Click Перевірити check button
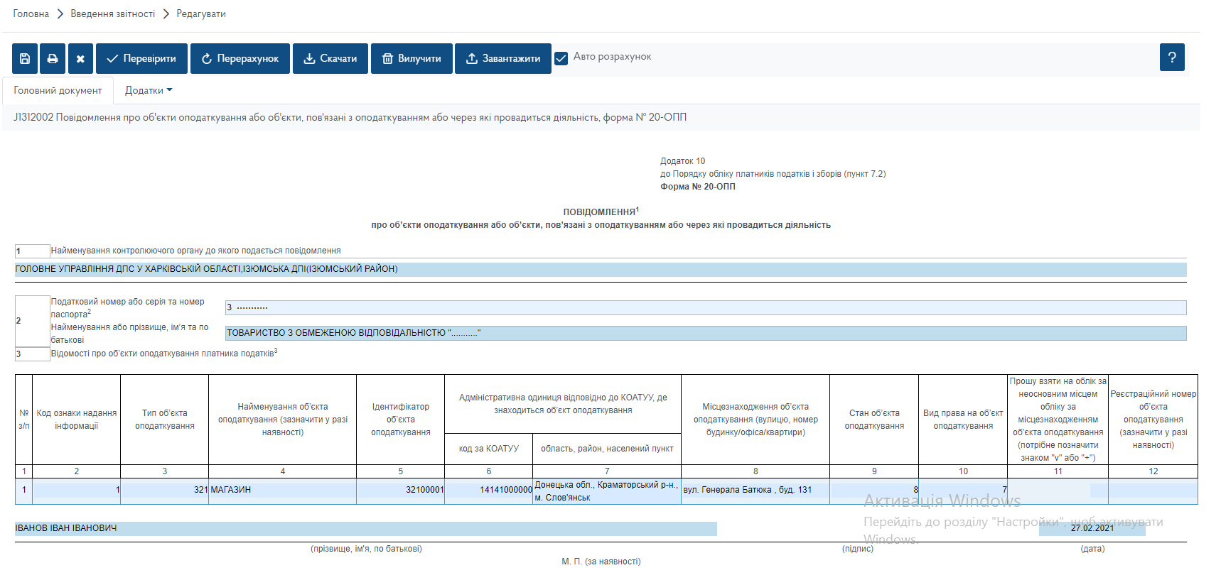Screen dimensions: 1221x580 coord(141,58)
